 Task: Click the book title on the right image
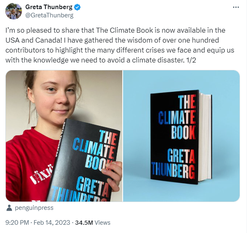pyautogui.click(x=177, y=118)
